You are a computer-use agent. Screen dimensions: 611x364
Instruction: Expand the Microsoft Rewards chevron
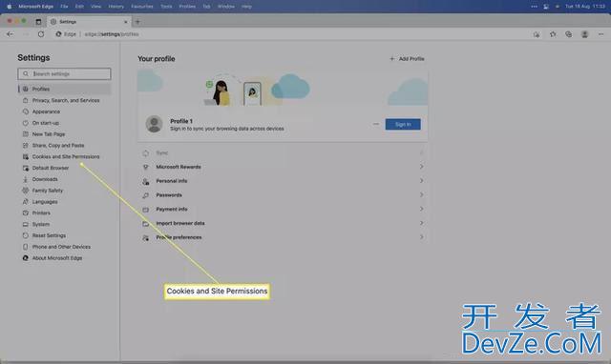coord(421,167)
